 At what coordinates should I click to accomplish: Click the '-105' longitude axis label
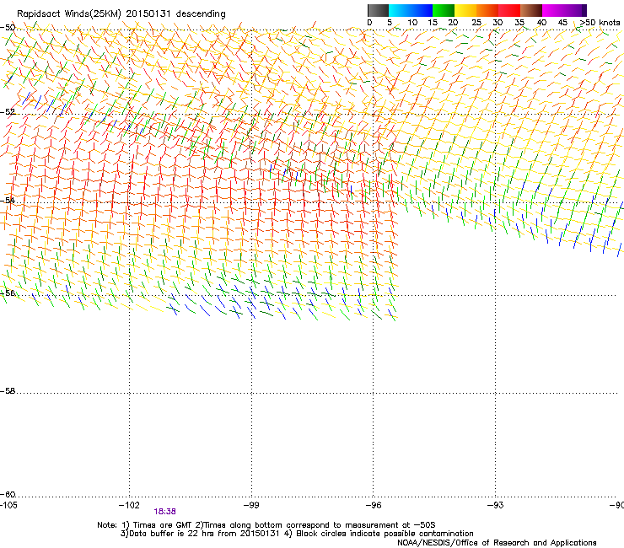[x=8, y=505]
